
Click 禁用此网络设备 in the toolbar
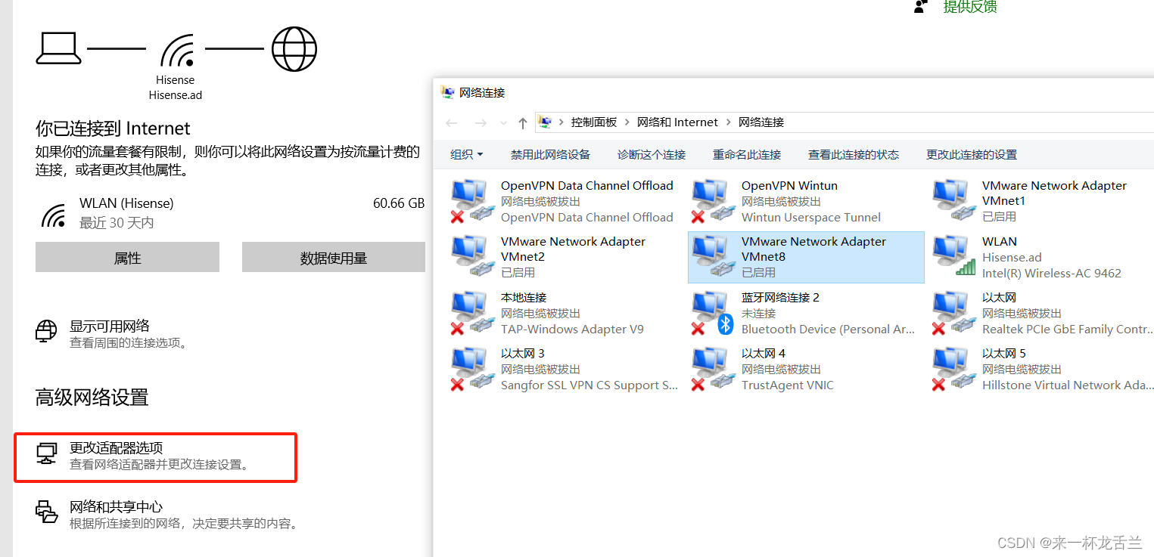click(x=550, y=154)
